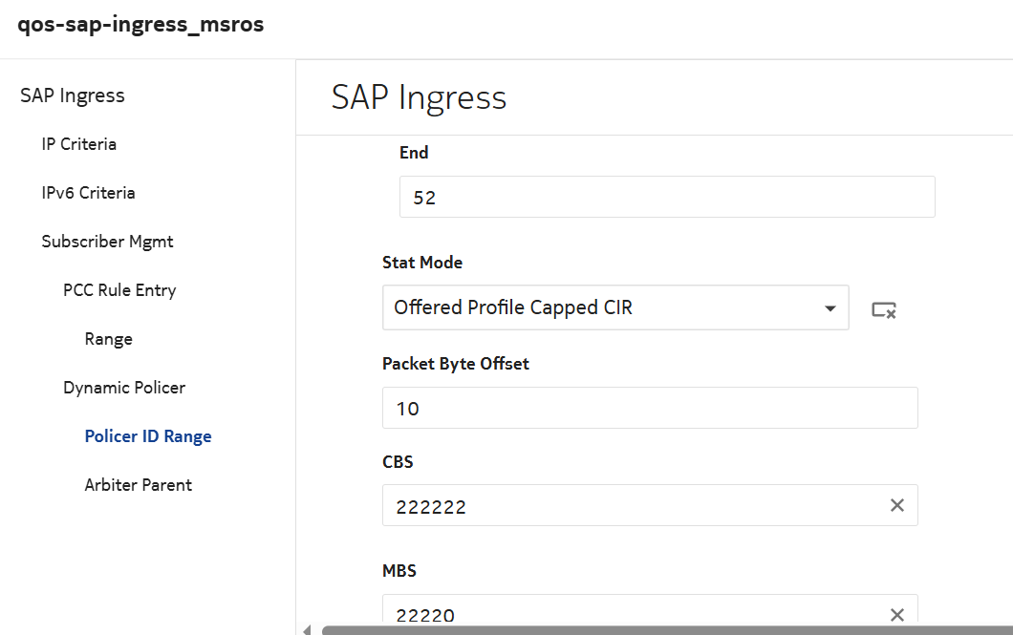Go to the IP Criteria section
Image resolution: width=1013 pixels, height=635 pixels.
pos(79,144)
